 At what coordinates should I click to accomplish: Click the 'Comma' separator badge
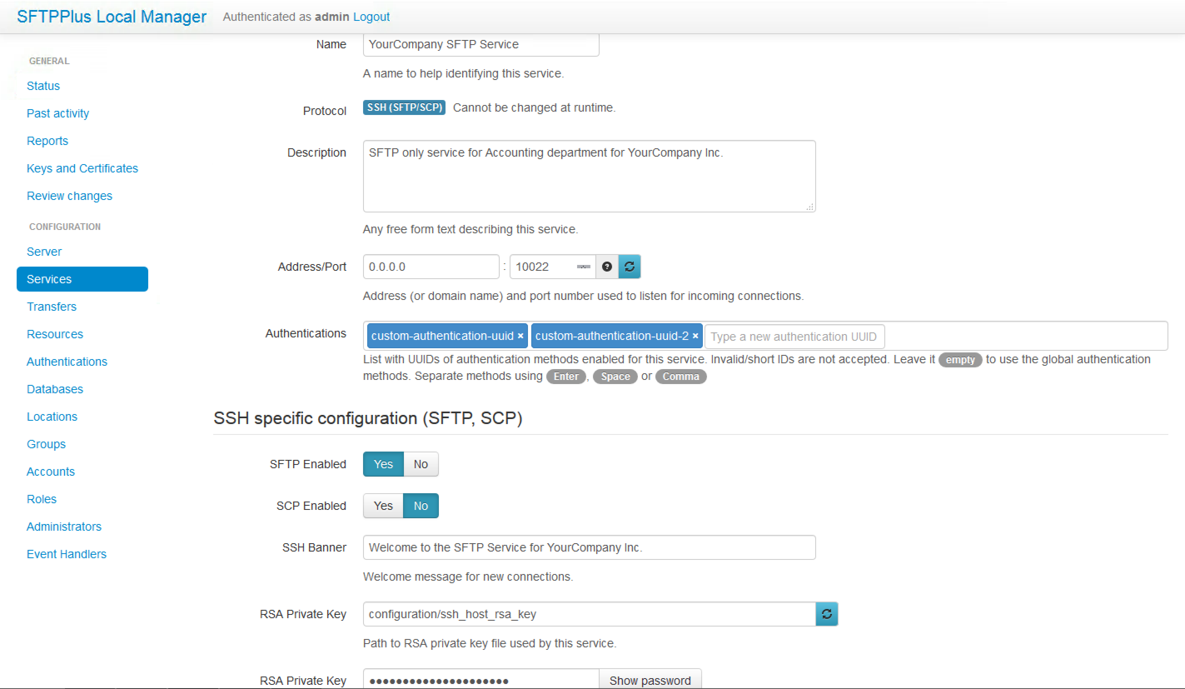[x=681, y=376]
